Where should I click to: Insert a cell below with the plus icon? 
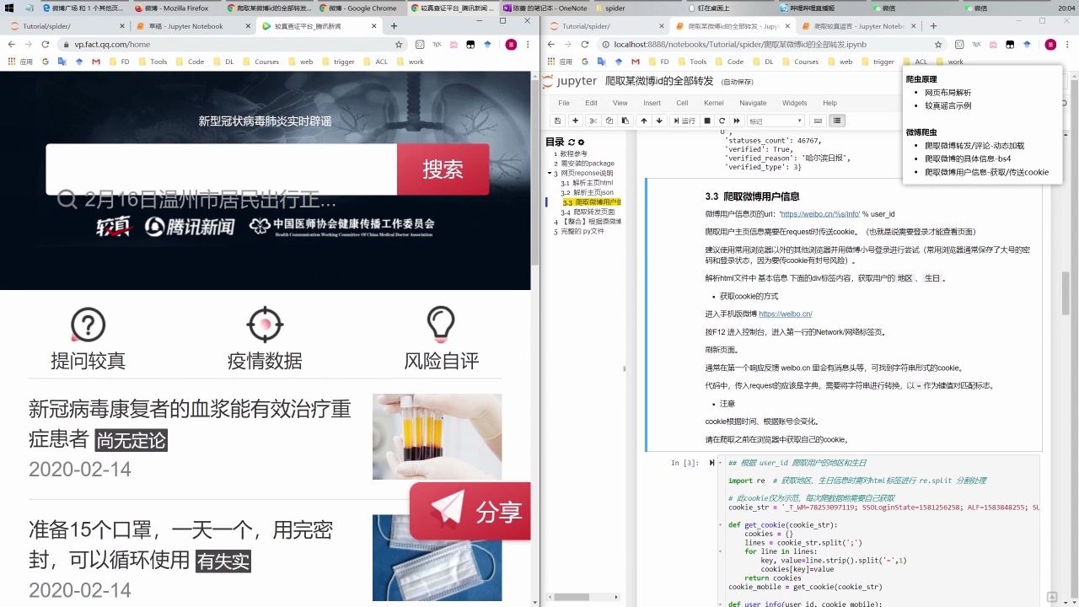tap(575, 121)
